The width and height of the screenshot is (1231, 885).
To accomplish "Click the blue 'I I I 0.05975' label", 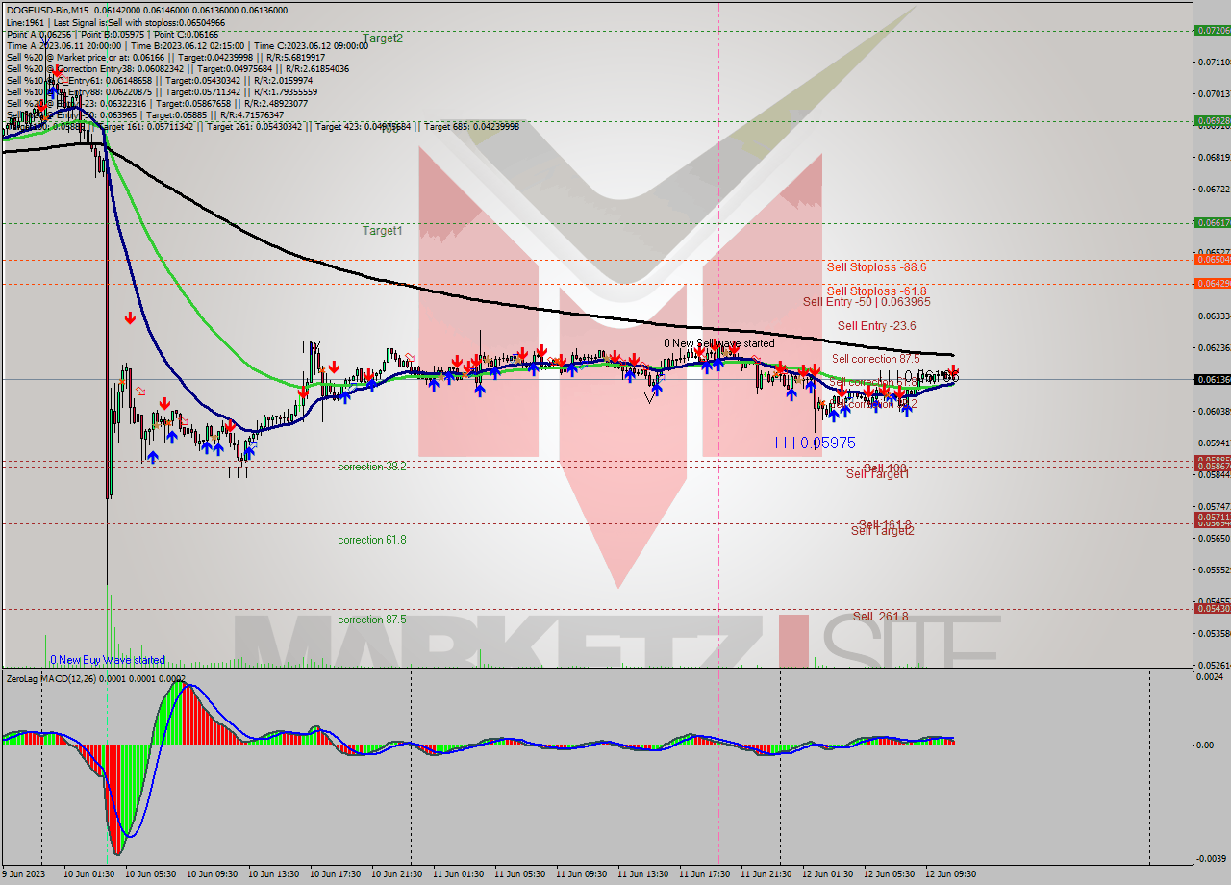I will 815,442.
